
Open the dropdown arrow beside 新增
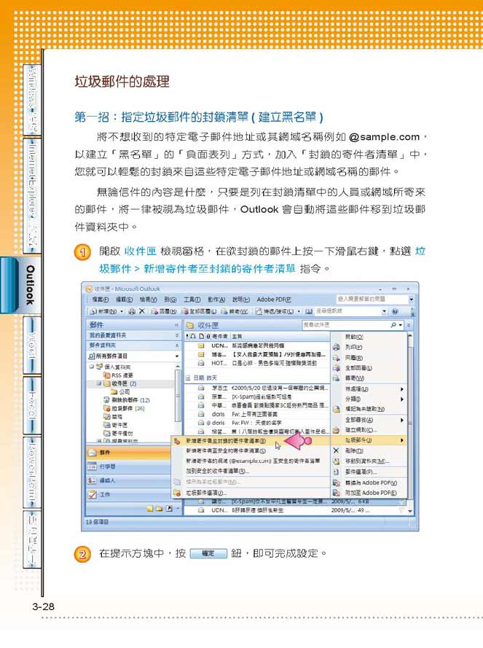122,311
